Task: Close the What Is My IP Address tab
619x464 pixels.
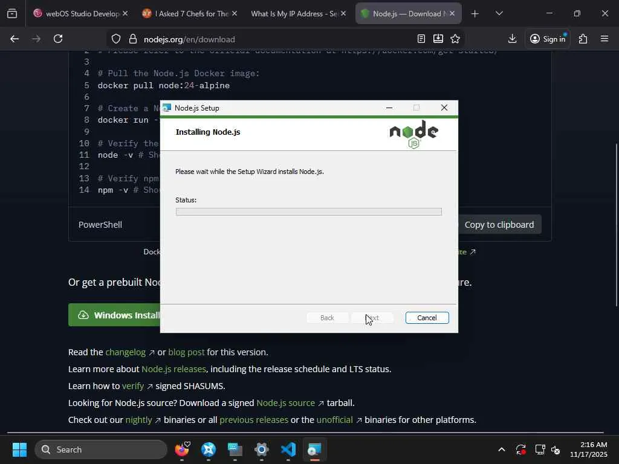Action: (x=343, y=13)
